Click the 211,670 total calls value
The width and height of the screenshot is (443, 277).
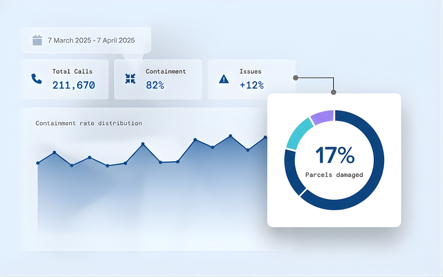pyautogui.click(x=74, y=85)
